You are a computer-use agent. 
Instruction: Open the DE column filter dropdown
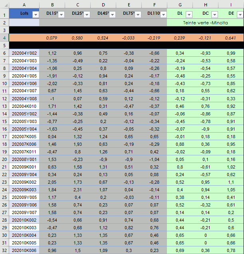click(240, 14)
